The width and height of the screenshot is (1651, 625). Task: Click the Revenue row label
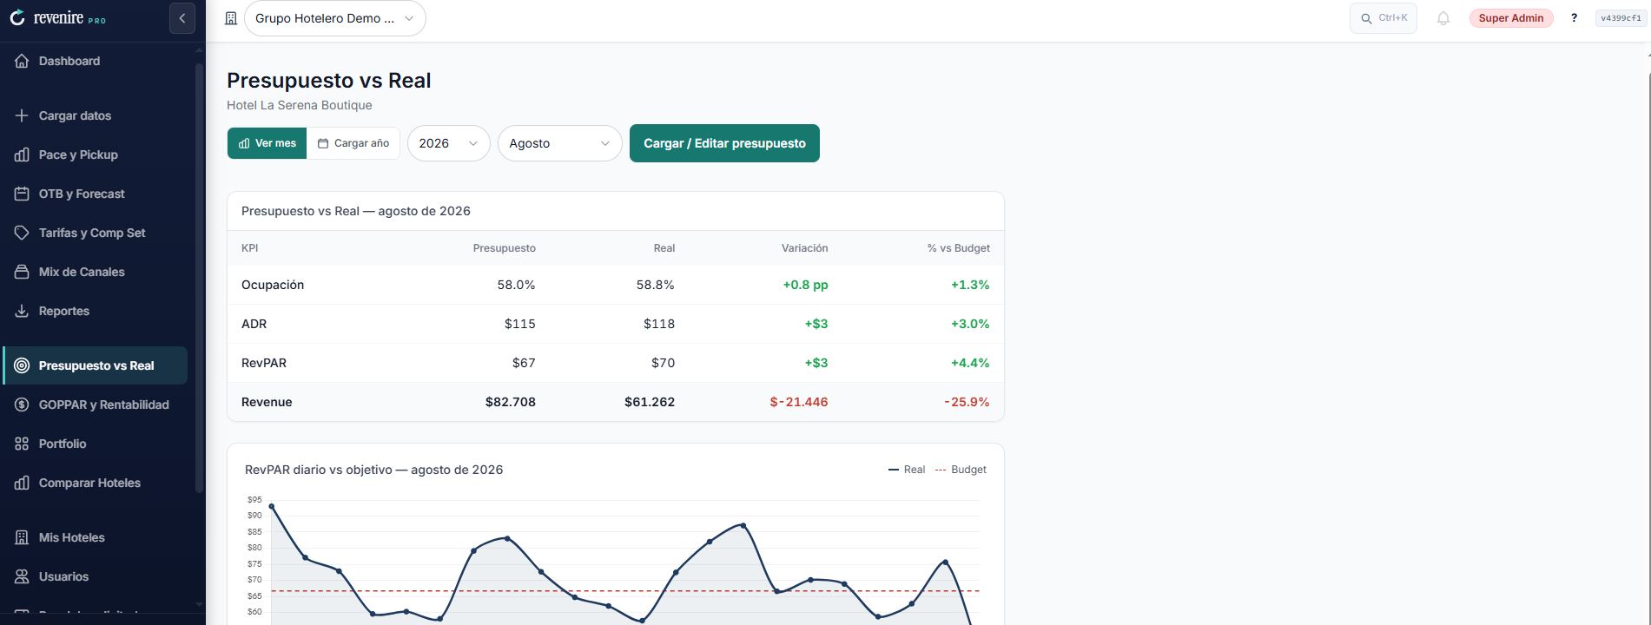pos(267,402)
